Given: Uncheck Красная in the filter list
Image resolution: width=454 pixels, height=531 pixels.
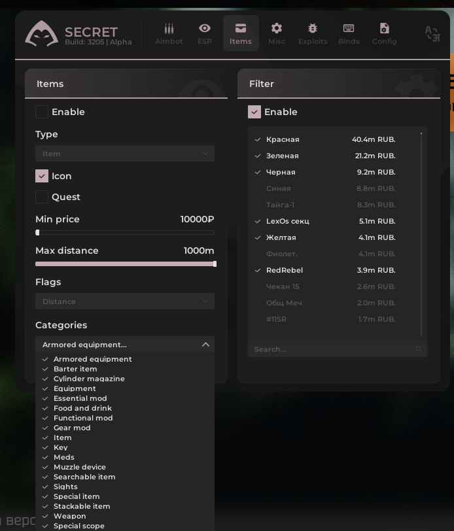Looking at the screenshot, I should (325, 139).
